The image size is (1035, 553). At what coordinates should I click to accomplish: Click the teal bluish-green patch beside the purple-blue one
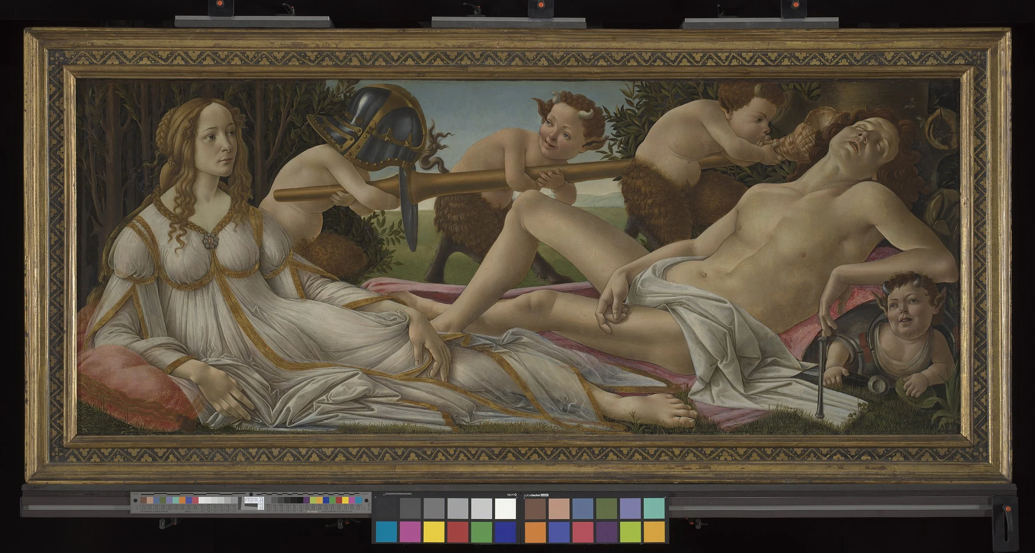click(x=654, y=508)
